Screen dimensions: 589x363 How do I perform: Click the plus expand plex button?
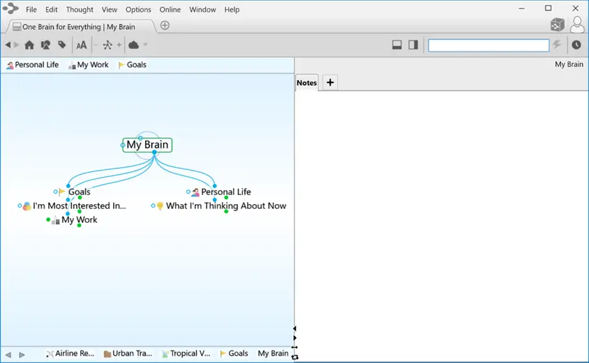coord(119,45)
